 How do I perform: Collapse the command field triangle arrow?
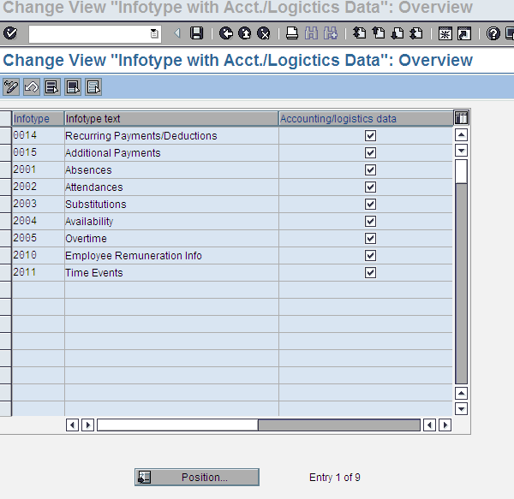pos(177,33)
